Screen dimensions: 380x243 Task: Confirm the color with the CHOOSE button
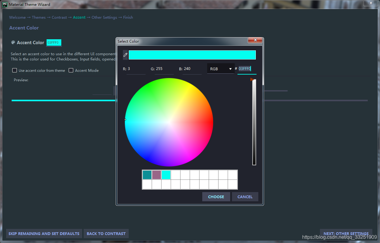(x=216, y=197)
